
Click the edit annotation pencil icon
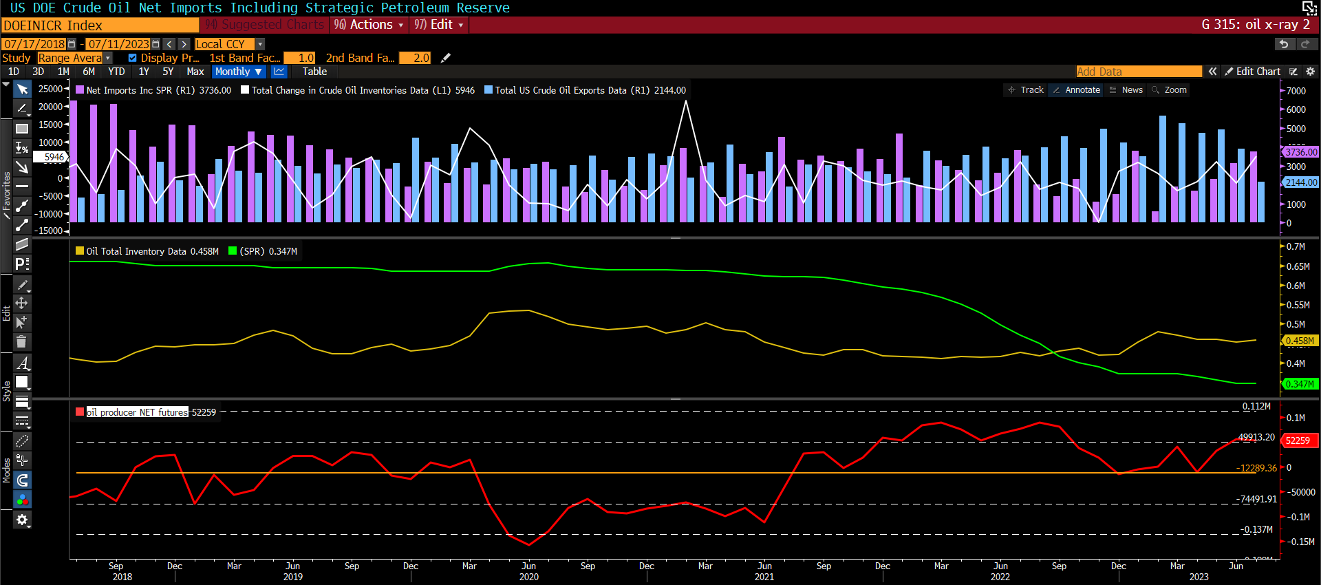coord(22,284)
